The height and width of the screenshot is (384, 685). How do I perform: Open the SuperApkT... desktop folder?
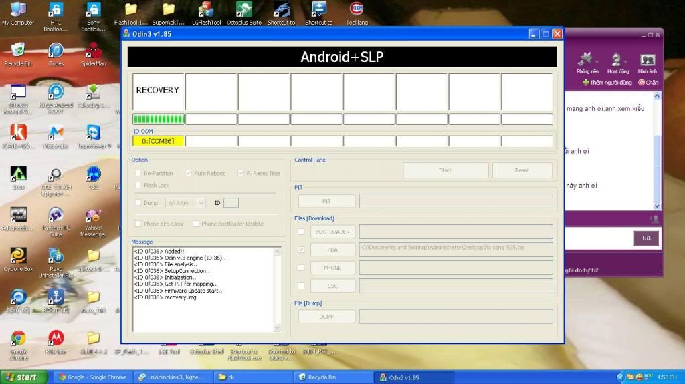pos(168,13)
